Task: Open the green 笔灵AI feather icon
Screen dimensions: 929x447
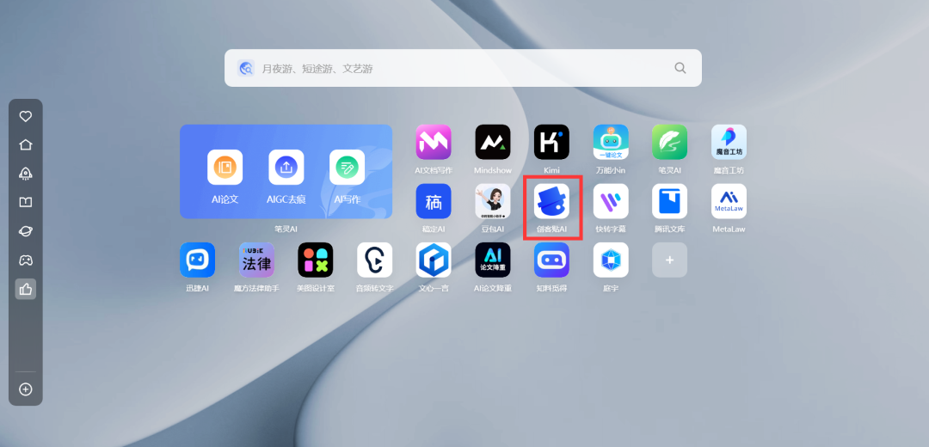Action: click(x=670, y=142)
